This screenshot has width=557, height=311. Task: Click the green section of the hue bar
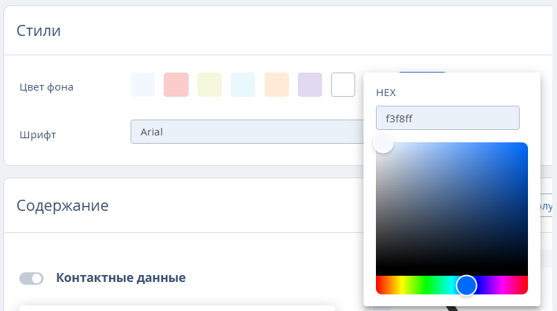[x=428, y=285]
